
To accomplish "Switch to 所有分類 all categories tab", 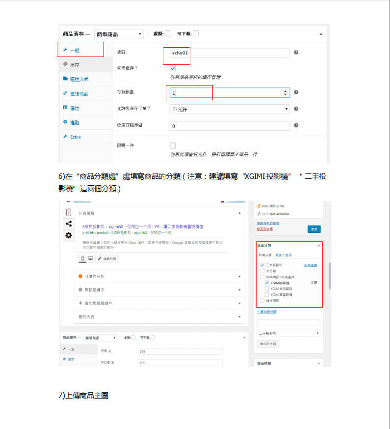I will coord(265,255).
